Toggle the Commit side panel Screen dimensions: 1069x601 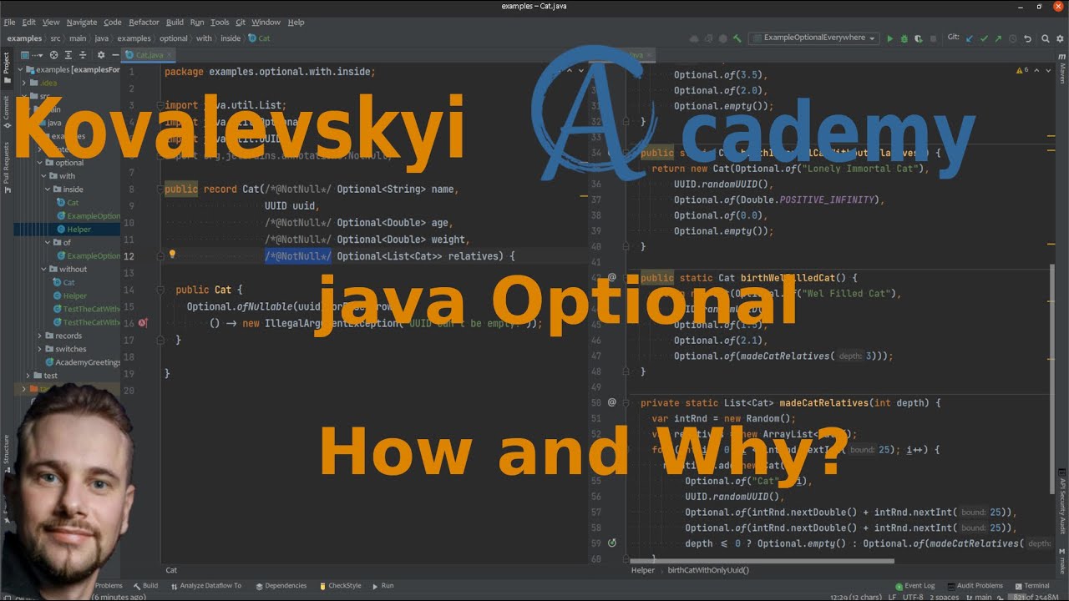6,111
